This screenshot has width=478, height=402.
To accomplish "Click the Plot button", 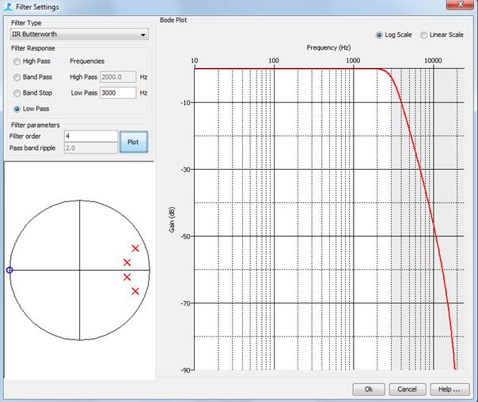I will click(134, 142).
